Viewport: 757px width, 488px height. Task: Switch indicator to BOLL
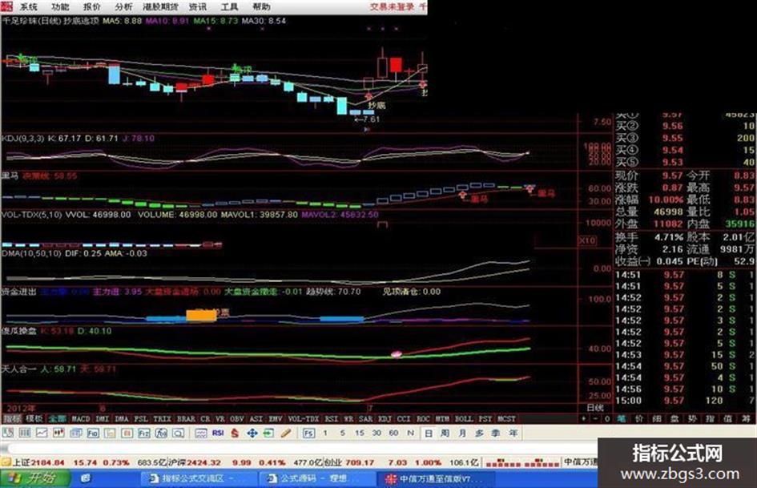click(x=464, y=418)
